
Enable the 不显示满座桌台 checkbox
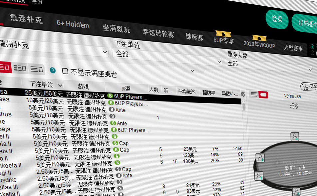point(65,71)
